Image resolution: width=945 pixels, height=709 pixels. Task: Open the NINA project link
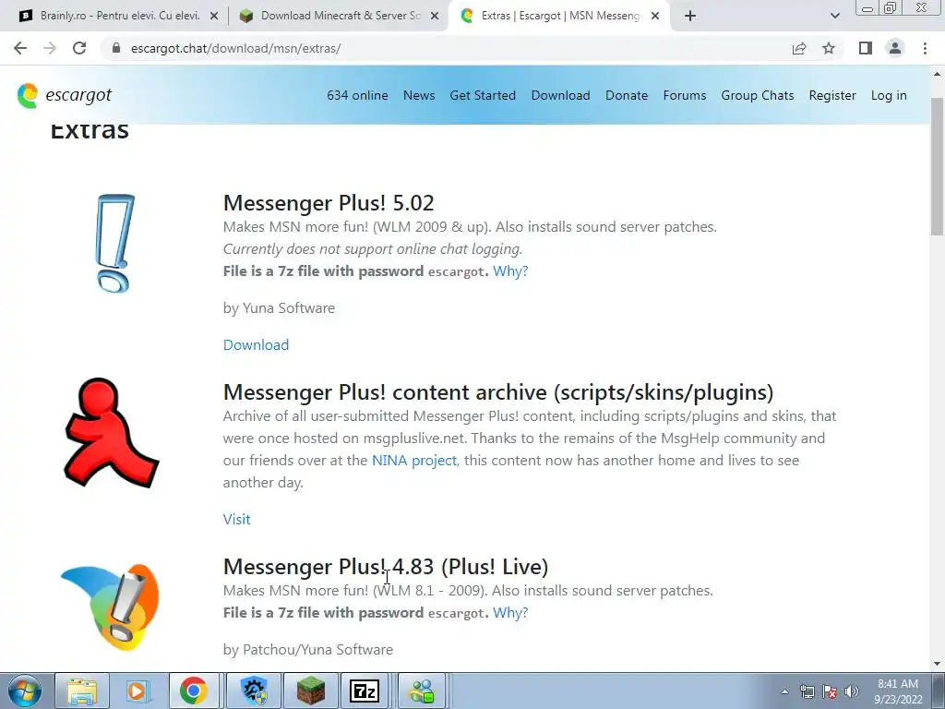point(414,461)
